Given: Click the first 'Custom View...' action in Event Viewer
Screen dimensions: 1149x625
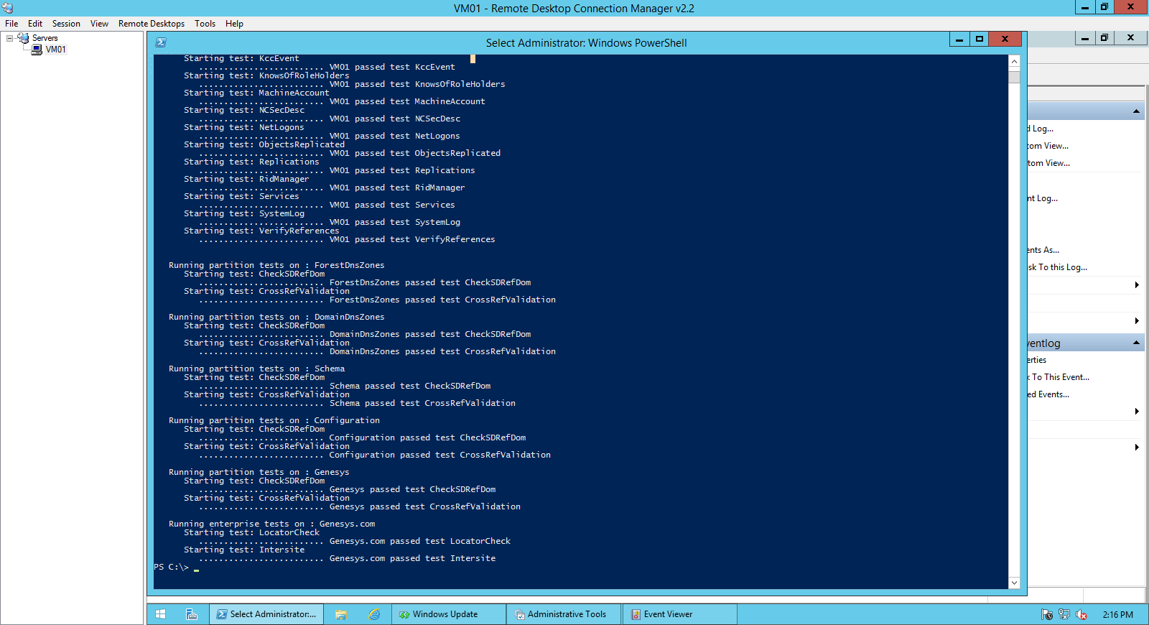Looking at the screenshot, I should [1048, 146].
